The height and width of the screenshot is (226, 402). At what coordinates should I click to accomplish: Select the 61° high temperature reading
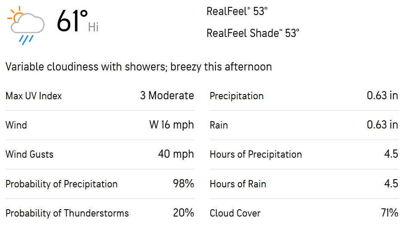(x=72, y=21)
